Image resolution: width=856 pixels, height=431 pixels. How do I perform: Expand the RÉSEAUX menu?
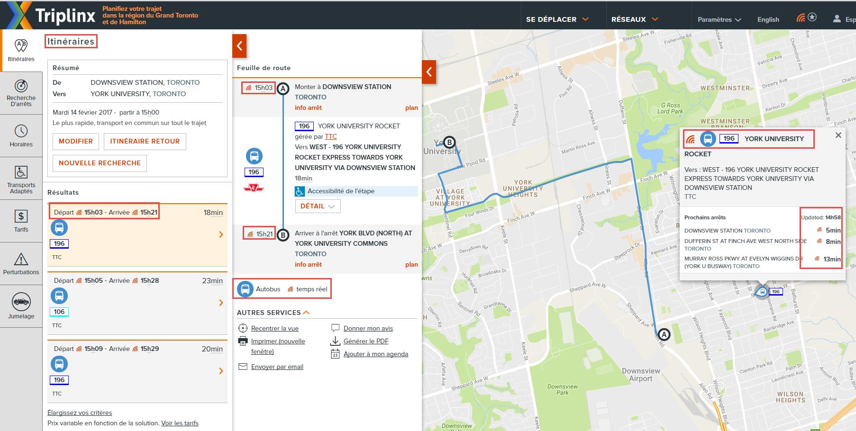635,19
